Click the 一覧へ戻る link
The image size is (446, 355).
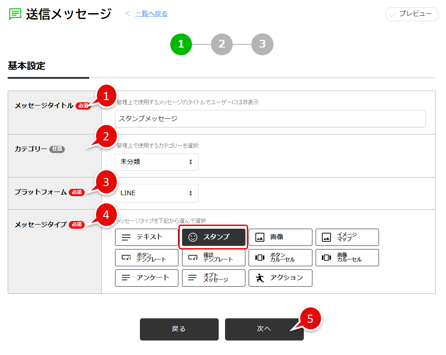[150, 14]
